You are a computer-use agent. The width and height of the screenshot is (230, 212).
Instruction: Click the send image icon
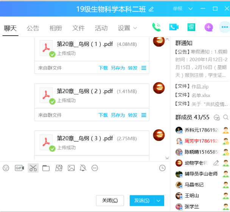click(71, 168)
